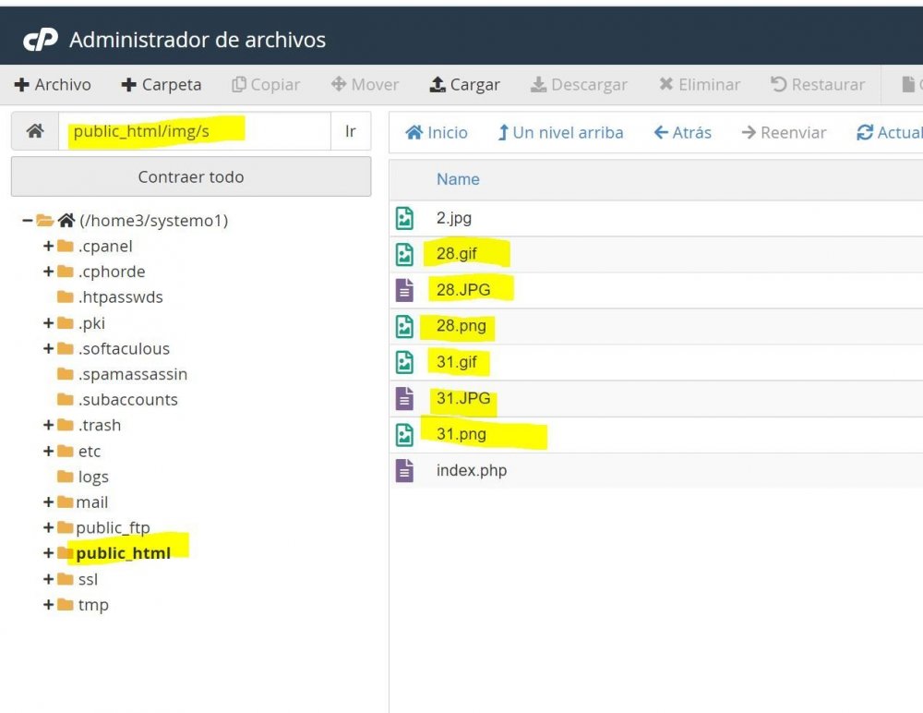The height and width of the screenshot is (713, 923).
Task: Click the .subaccounts folder icon
Action: click(66, 399)
